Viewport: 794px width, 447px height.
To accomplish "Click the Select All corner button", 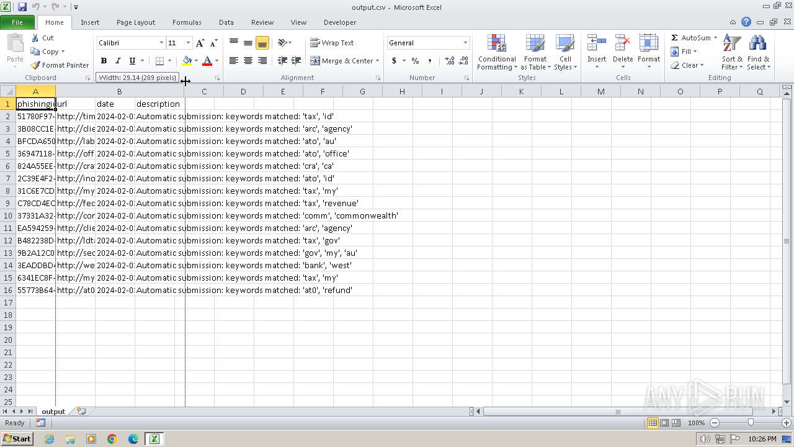I will pyautogui.click(x=8, y=91).
